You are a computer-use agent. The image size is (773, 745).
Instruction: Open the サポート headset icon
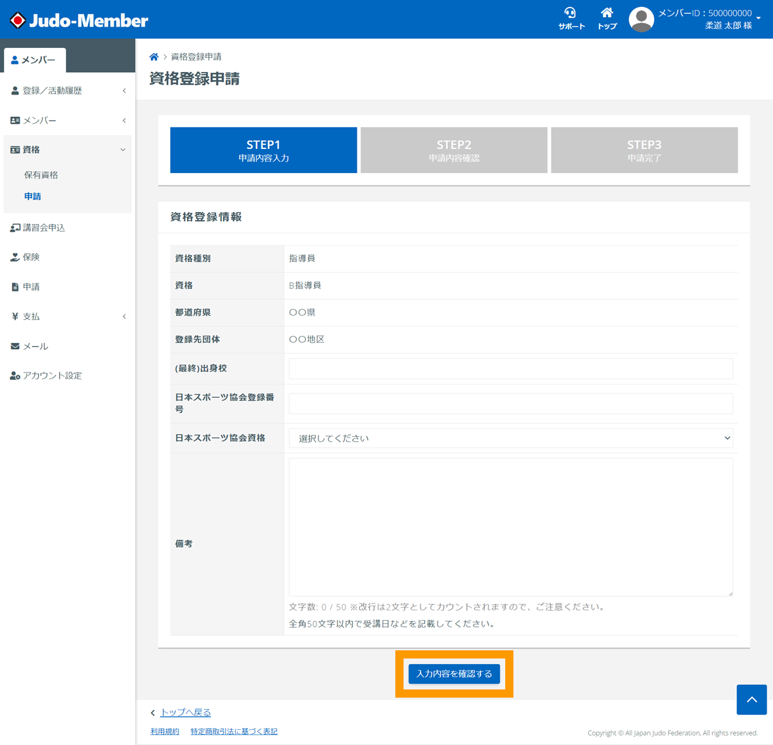pyautogui.click(x=571, y=19)
